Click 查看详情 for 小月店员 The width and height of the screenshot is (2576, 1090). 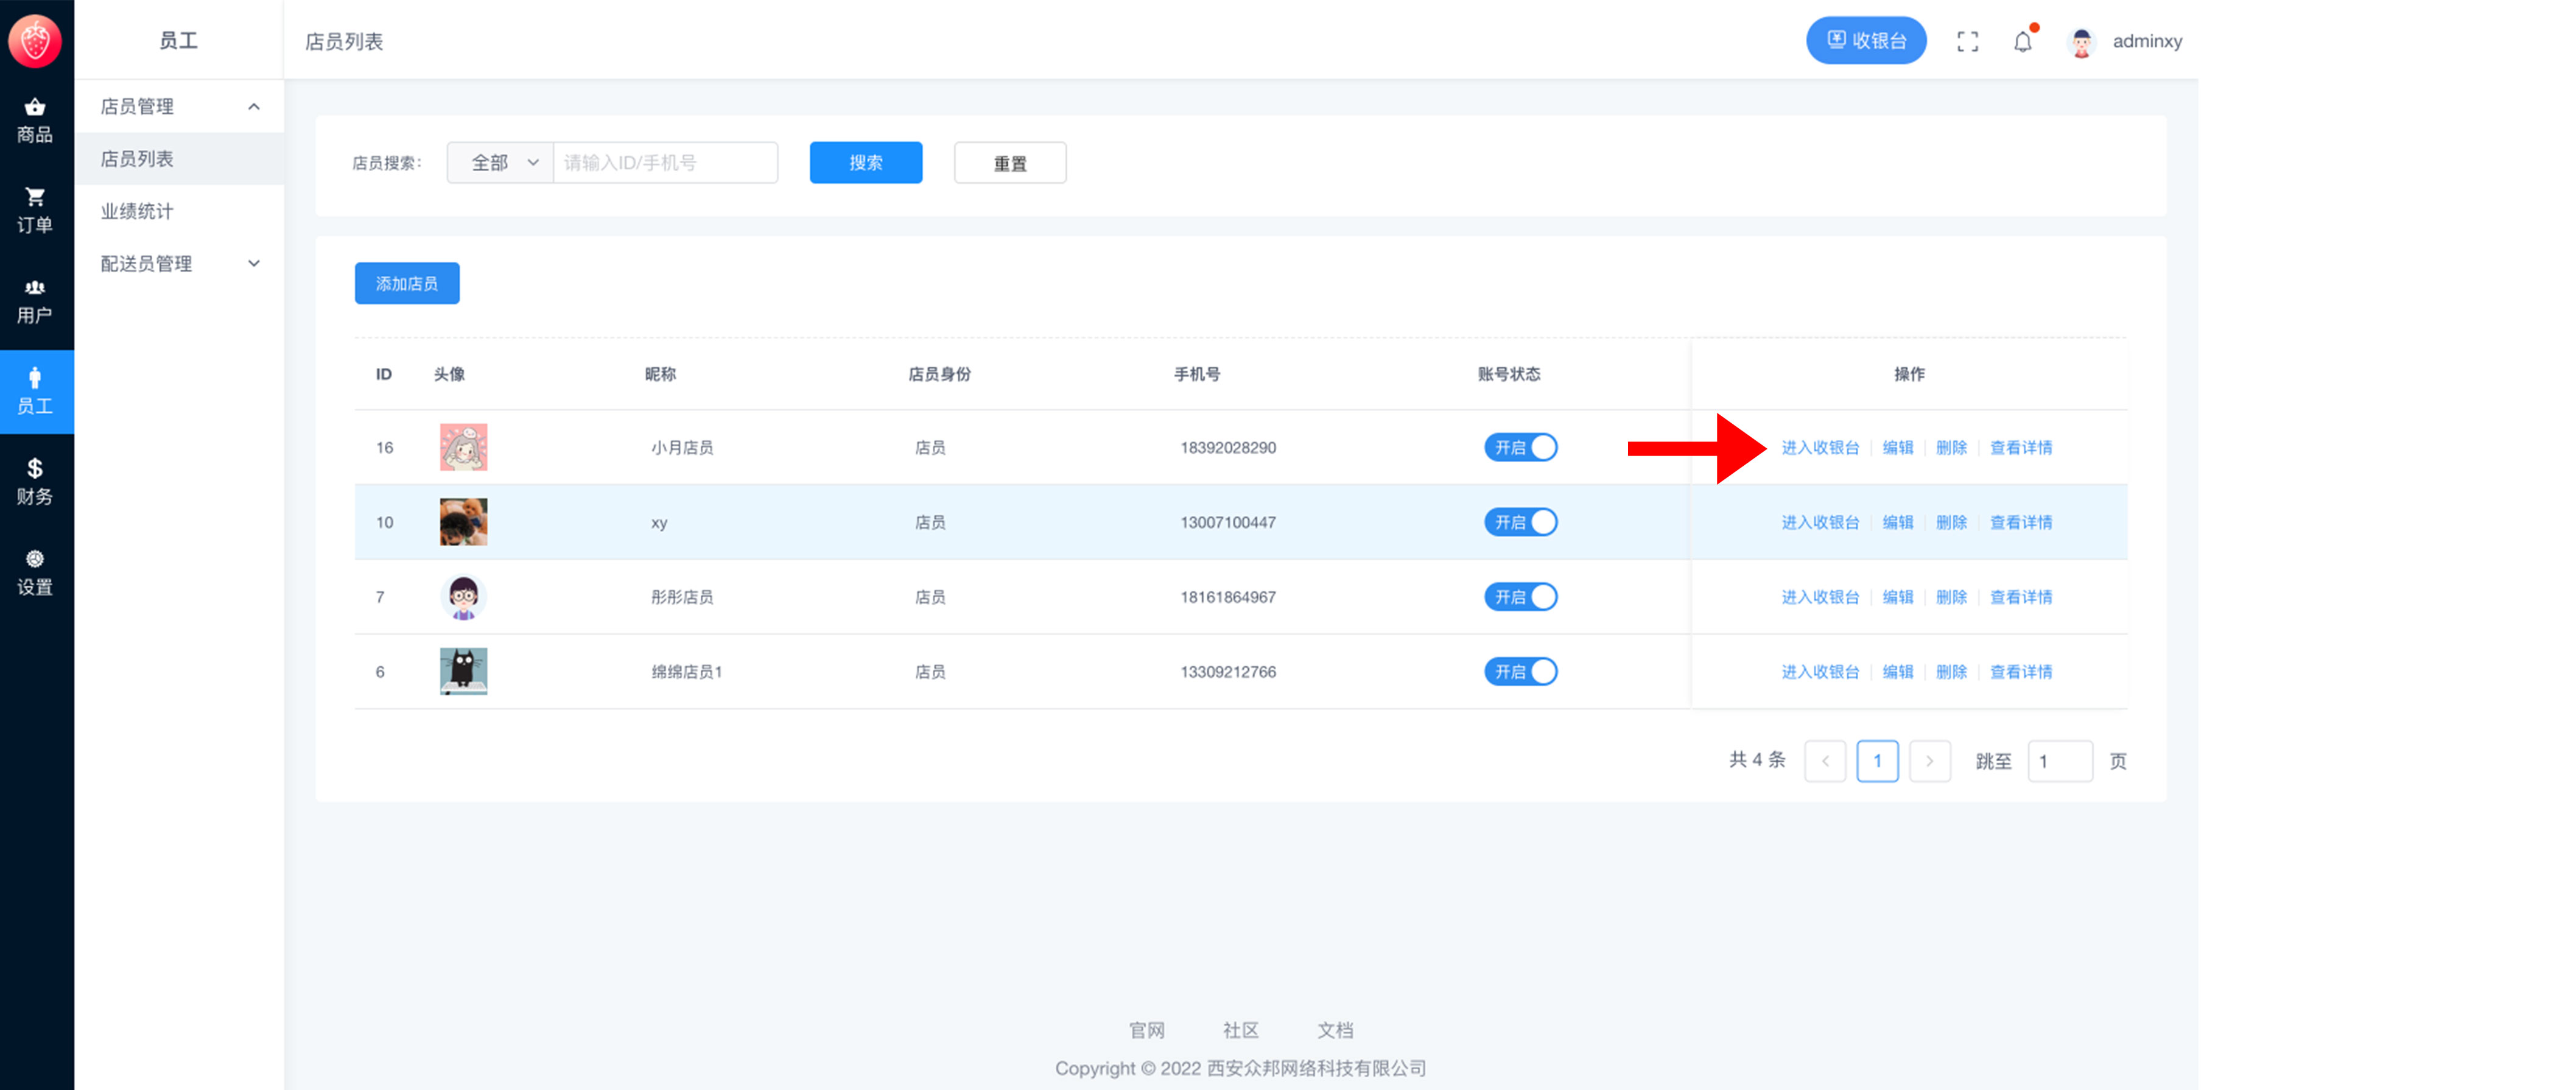[x=2021, y=447]
